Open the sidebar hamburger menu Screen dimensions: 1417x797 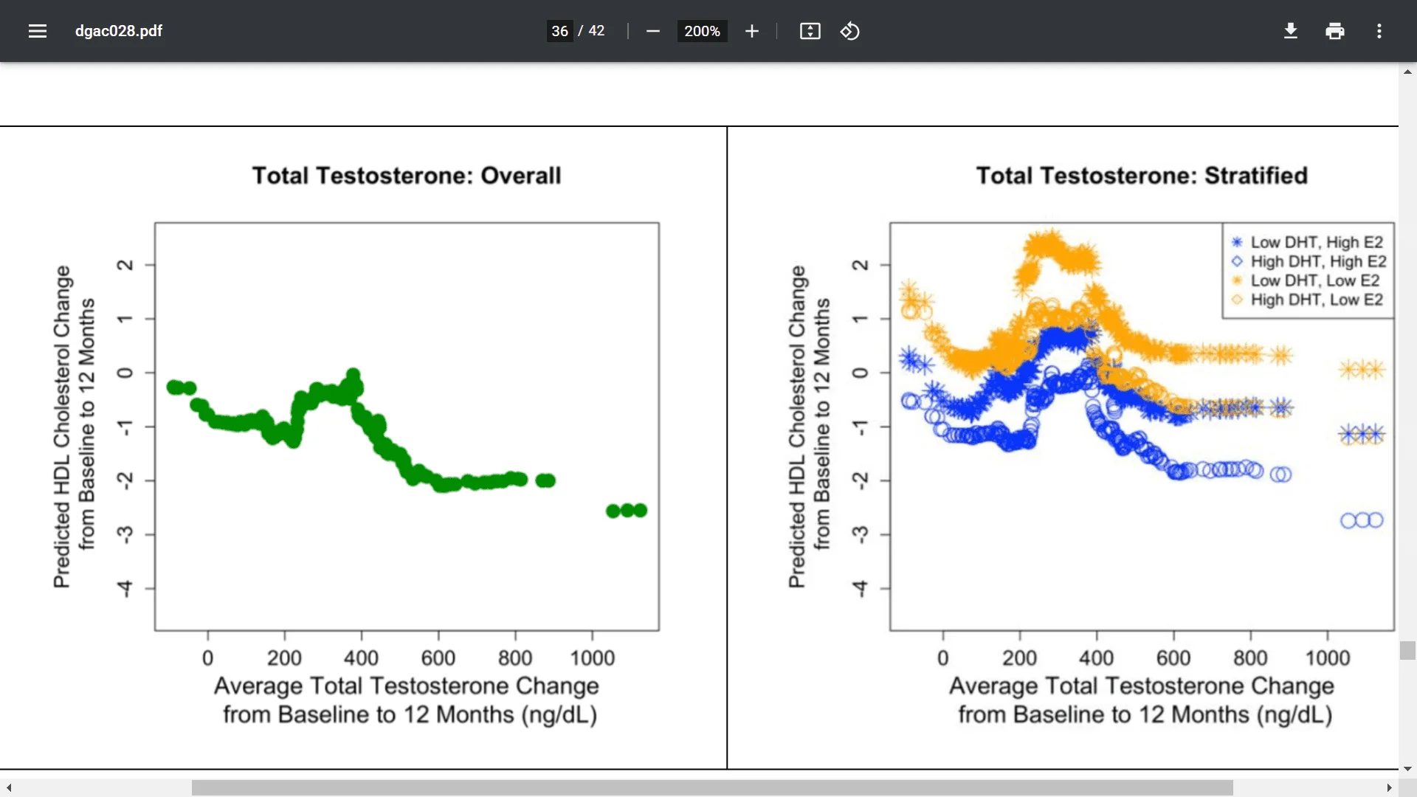point(38,31)
